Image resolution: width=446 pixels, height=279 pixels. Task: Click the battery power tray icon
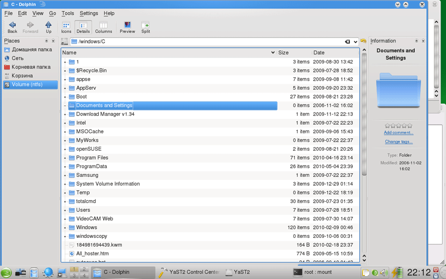[398, 273]
